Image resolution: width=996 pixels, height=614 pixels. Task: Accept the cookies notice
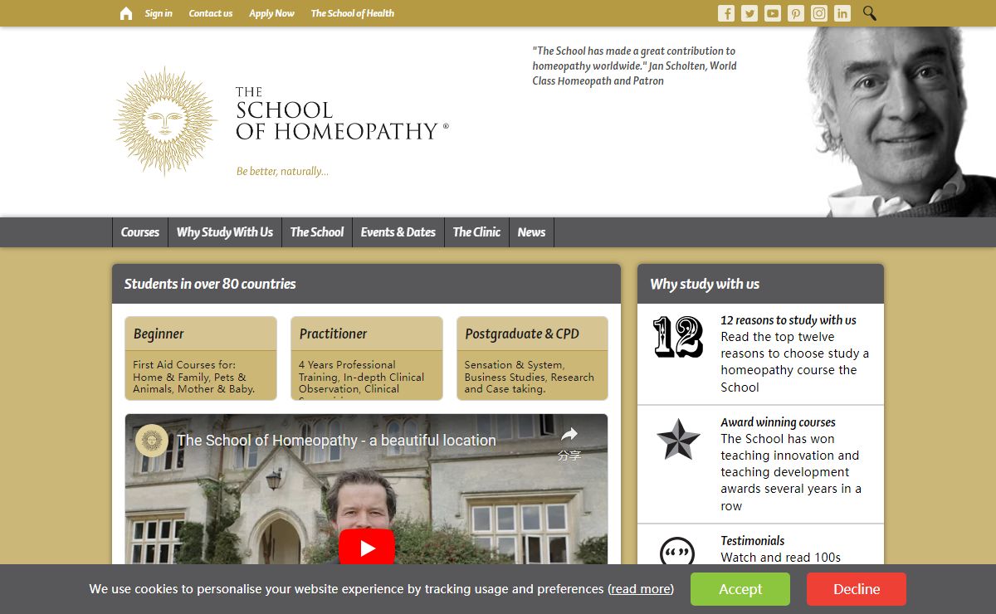(x=740, y=589)
